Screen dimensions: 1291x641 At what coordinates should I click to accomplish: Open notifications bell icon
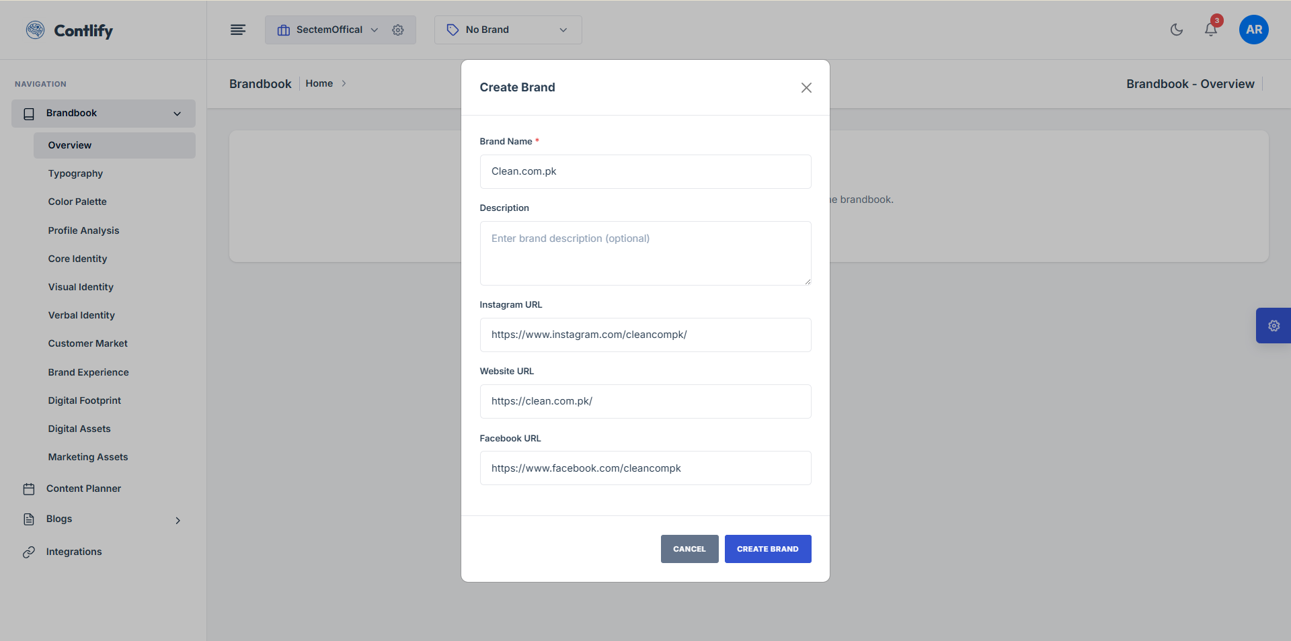[1210, 30]
